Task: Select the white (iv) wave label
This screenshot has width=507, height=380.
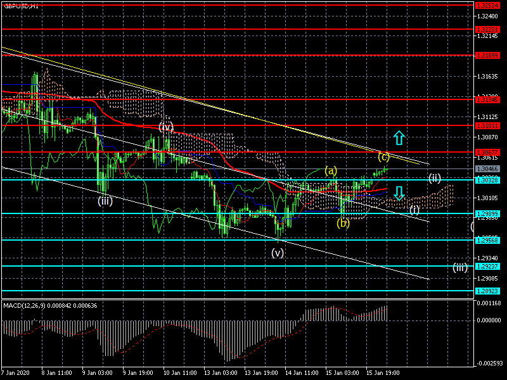Action: click(166, 127)
